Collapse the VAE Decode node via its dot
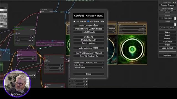This screenshot has width=177, height=99. click(x=41, y=10)
